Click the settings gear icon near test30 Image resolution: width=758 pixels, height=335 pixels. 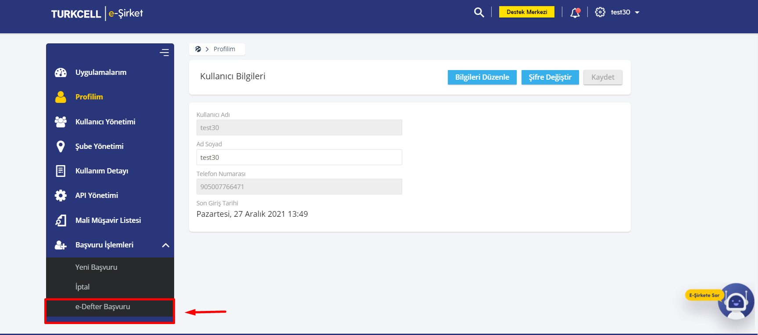pos(600,12)
